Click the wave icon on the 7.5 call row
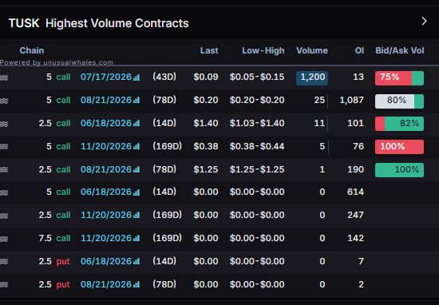Screen dimensions: 439x305 coord(4,239)
